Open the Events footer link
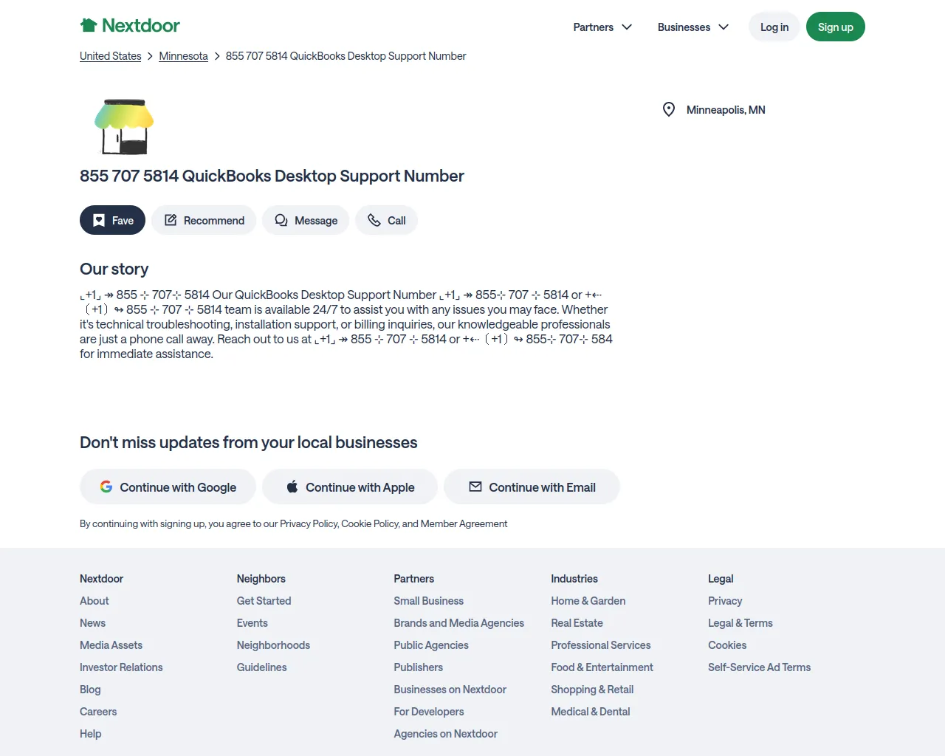 252,623
